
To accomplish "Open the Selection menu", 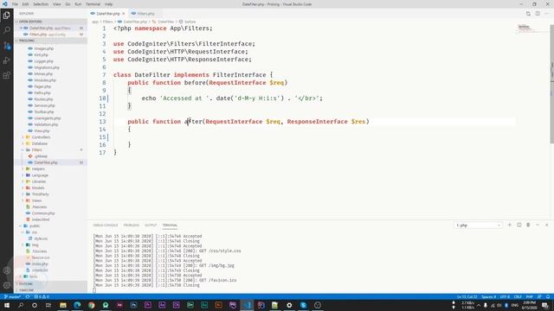I will (x=41, y=4).
